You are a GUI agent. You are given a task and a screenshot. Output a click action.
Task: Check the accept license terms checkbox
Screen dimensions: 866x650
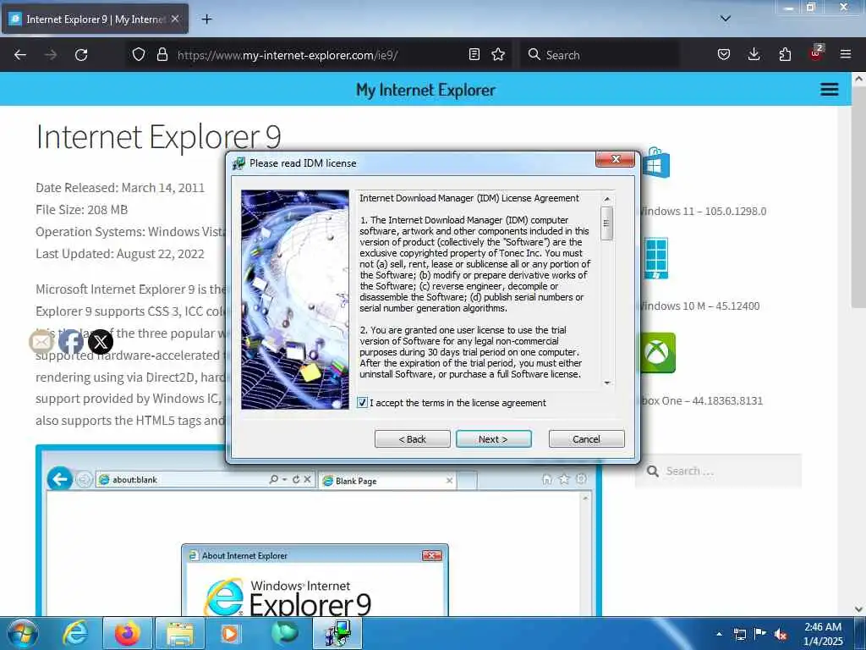click(x=362, y=402)
